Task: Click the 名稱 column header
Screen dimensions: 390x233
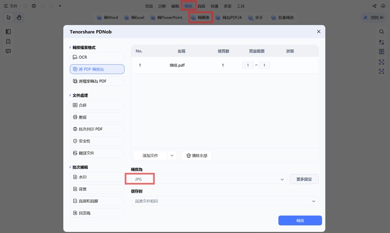Action: [x=181, y=51]
